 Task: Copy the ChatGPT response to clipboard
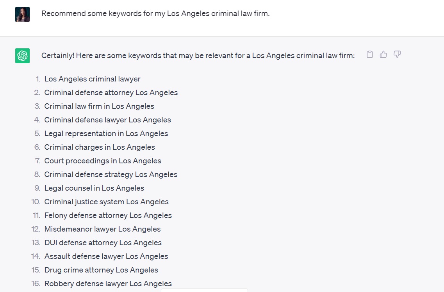click(370, 55)
